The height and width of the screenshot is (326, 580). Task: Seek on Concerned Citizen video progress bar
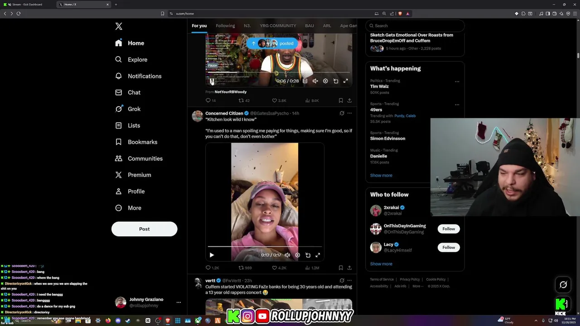pyautogui.click(x=265, y=247)
